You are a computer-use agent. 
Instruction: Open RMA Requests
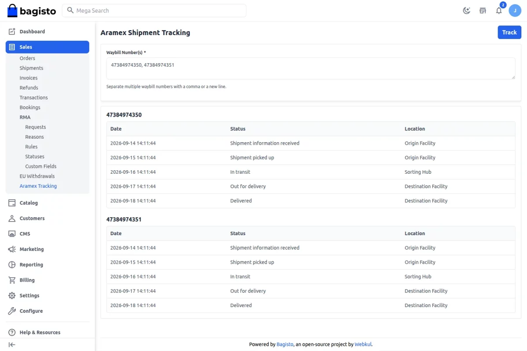[36, 127]
